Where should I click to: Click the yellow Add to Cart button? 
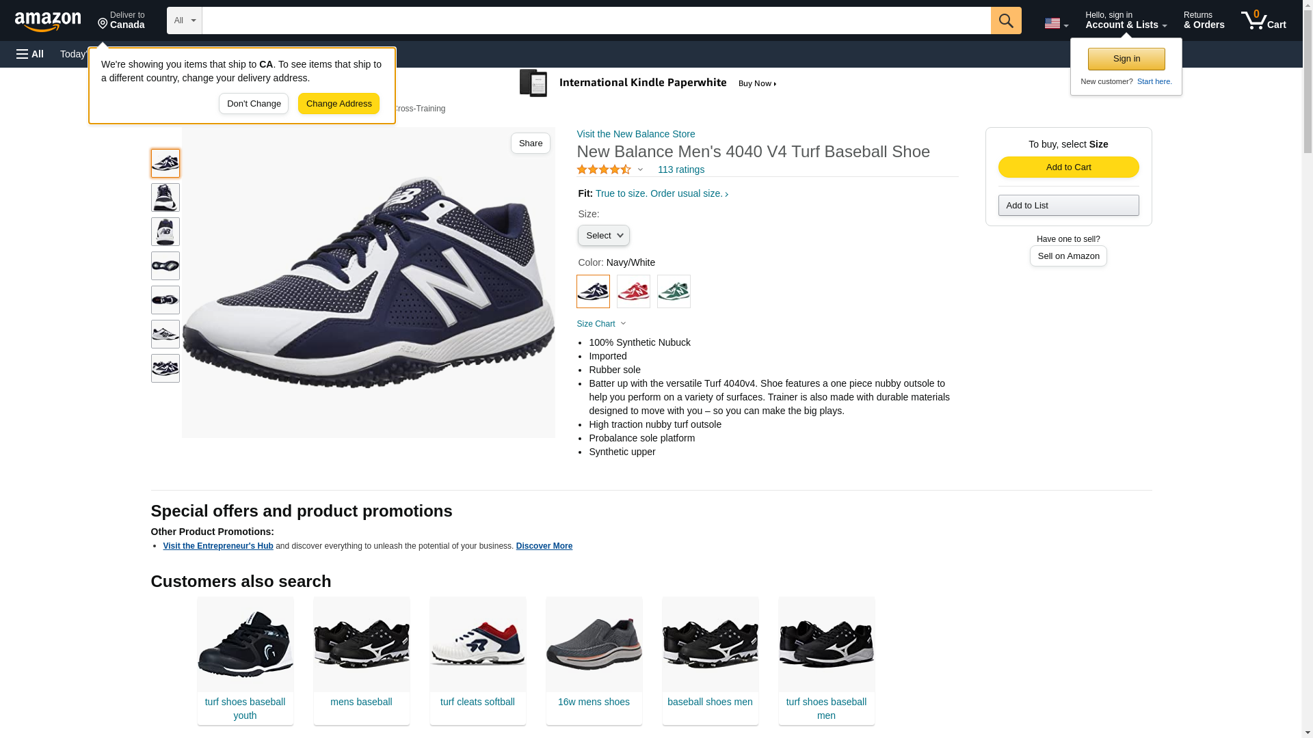point(1068,167)
